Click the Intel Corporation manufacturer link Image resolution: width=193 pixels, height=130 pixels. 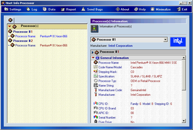pyautogui.click(x=120, y=46)
